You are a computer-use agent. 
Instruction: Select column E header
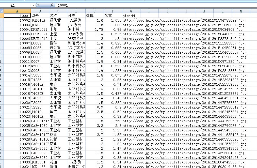coord(94,11)
